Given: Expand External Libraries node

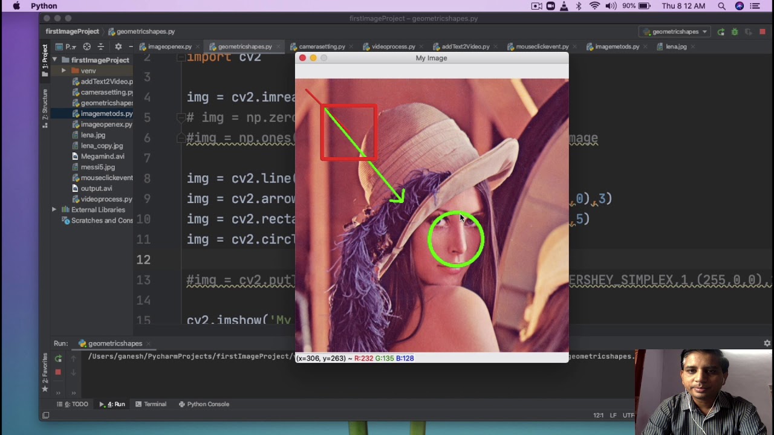Looking at the screenshot, I should 54,210.
